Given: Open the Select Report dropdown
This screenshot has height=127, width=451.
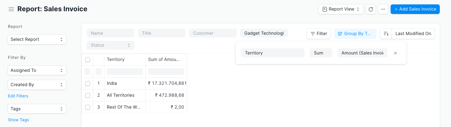Looking at the screenshot, I should click(x=37, y=39).
